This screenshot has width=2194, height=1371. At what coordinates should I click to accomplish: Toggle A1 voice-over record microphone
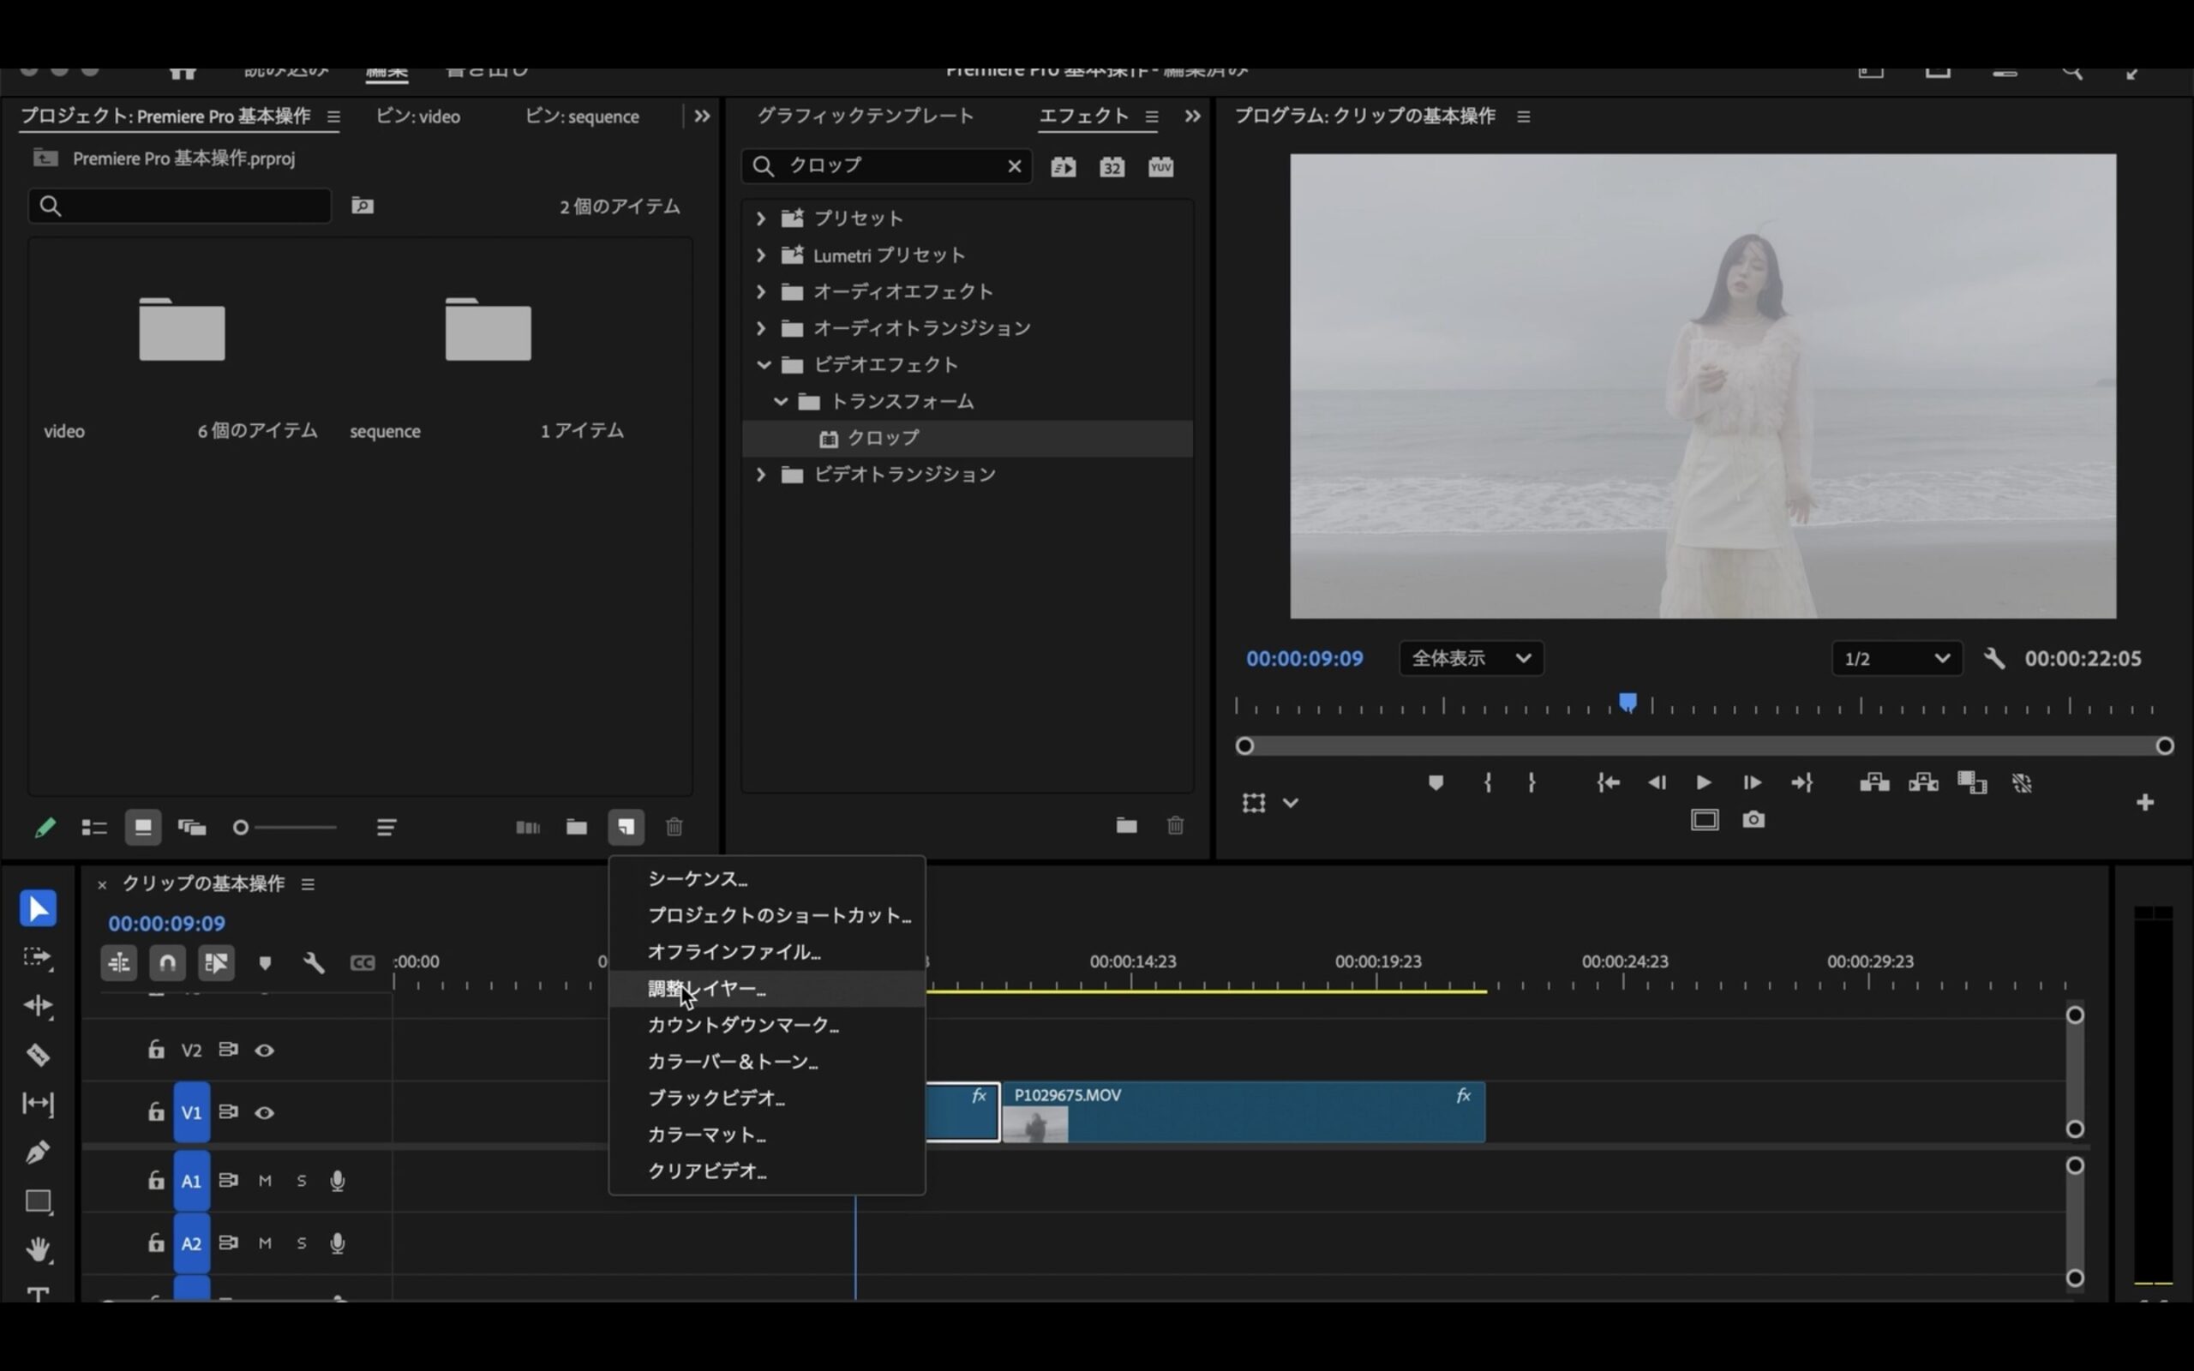click(x=338, y=1181)
